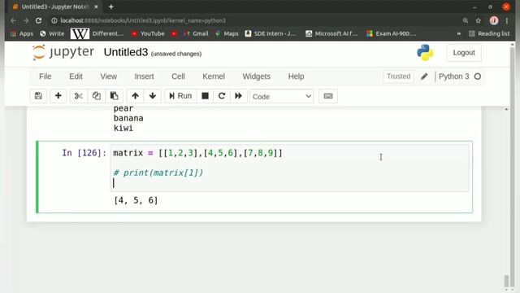This screenshot has height=293, width=520.
Task: Close the Untitled3 Jupyter Notebook tab
Action: pos(96,7)
